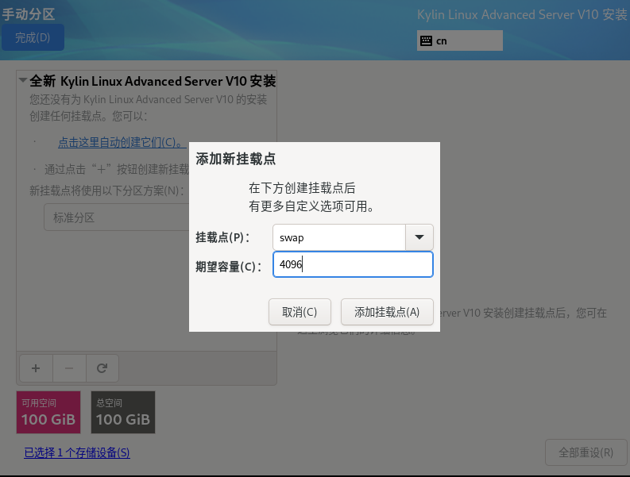This screenshot has width=630, height=477.
Task: Click the 可用空间 100 GiB box
Action: (x=48, y=413)
